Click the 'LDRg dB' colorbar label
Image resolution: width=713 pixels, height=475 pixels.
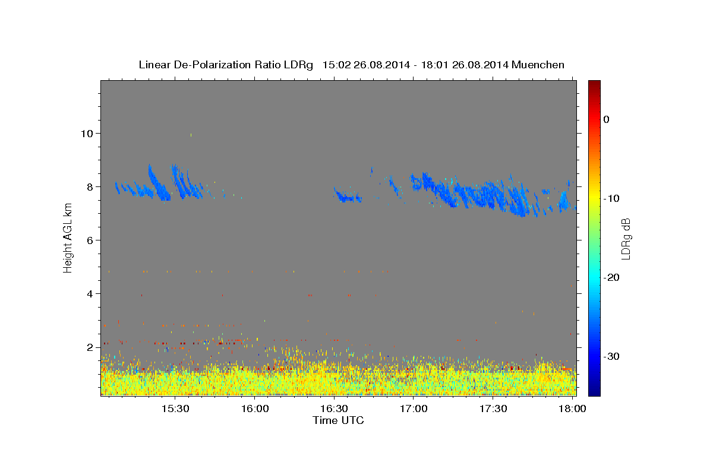(x=626, y=238)
